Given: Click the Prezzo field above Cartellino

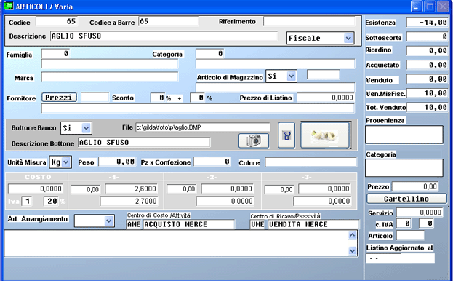Looking at the screenshot, I should [x=415, y=186].
